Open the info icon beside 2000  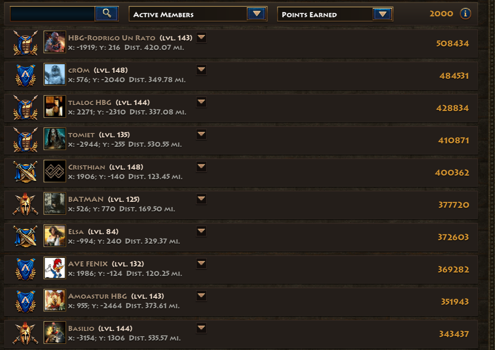click(x=465, y=14)
